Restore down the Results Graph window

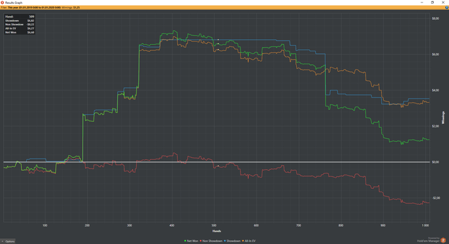click(x=432, y=3)
